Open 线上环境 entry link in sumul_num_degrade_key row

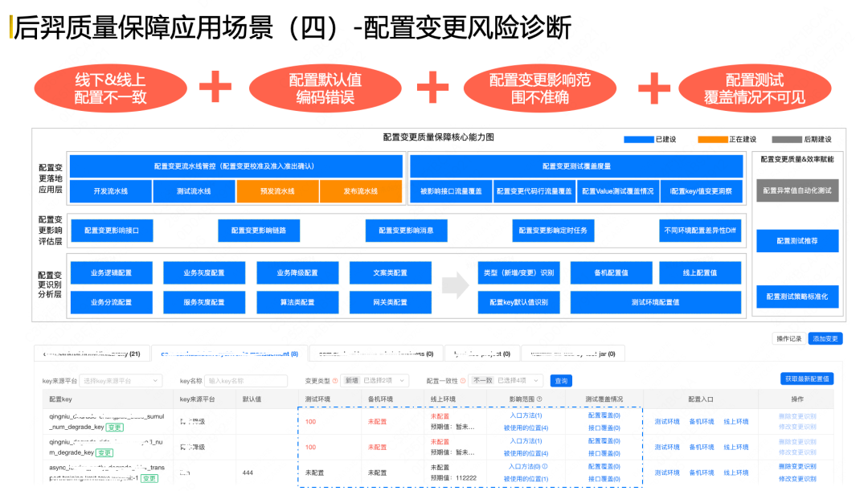[x=736, y=422]
